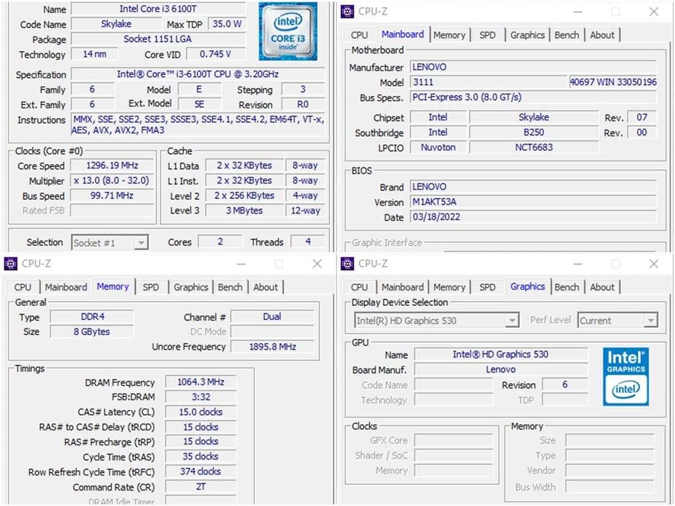The width and height of the screenshot is (675, 506).
Task: Open the Socket #1 selection dropdown
Action: 110,243
